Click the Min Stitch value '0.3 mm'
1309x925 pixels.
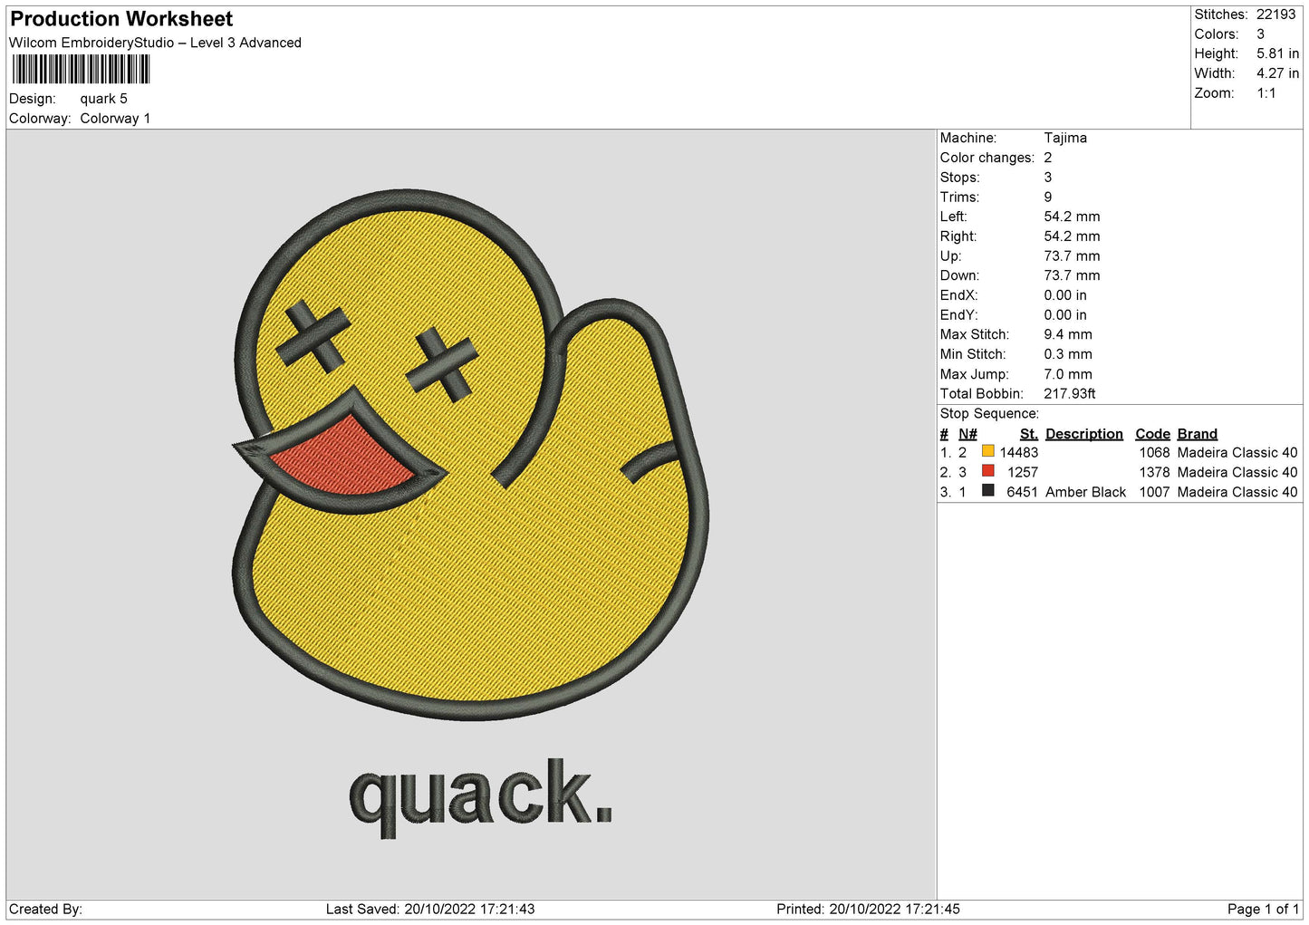tap(1068, 354)
